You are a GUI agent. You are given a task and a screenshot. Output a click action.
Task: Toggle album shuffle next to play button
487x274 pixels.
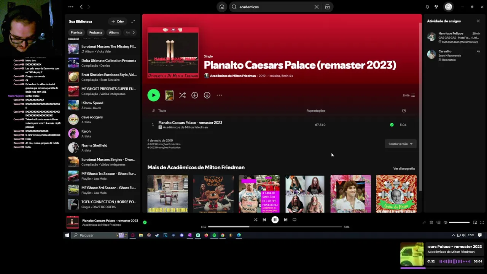(x=182, y=95)
